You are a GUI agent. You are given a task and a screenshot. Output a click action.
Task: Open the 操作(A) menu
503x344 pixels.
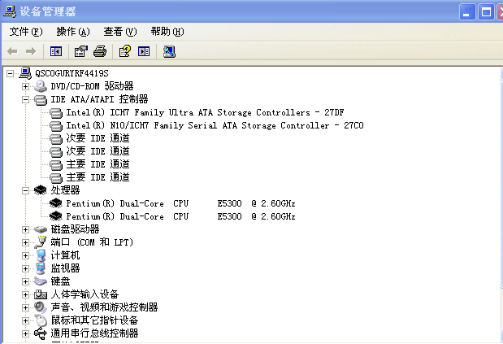pyautogui.click(x=72, y=32)
